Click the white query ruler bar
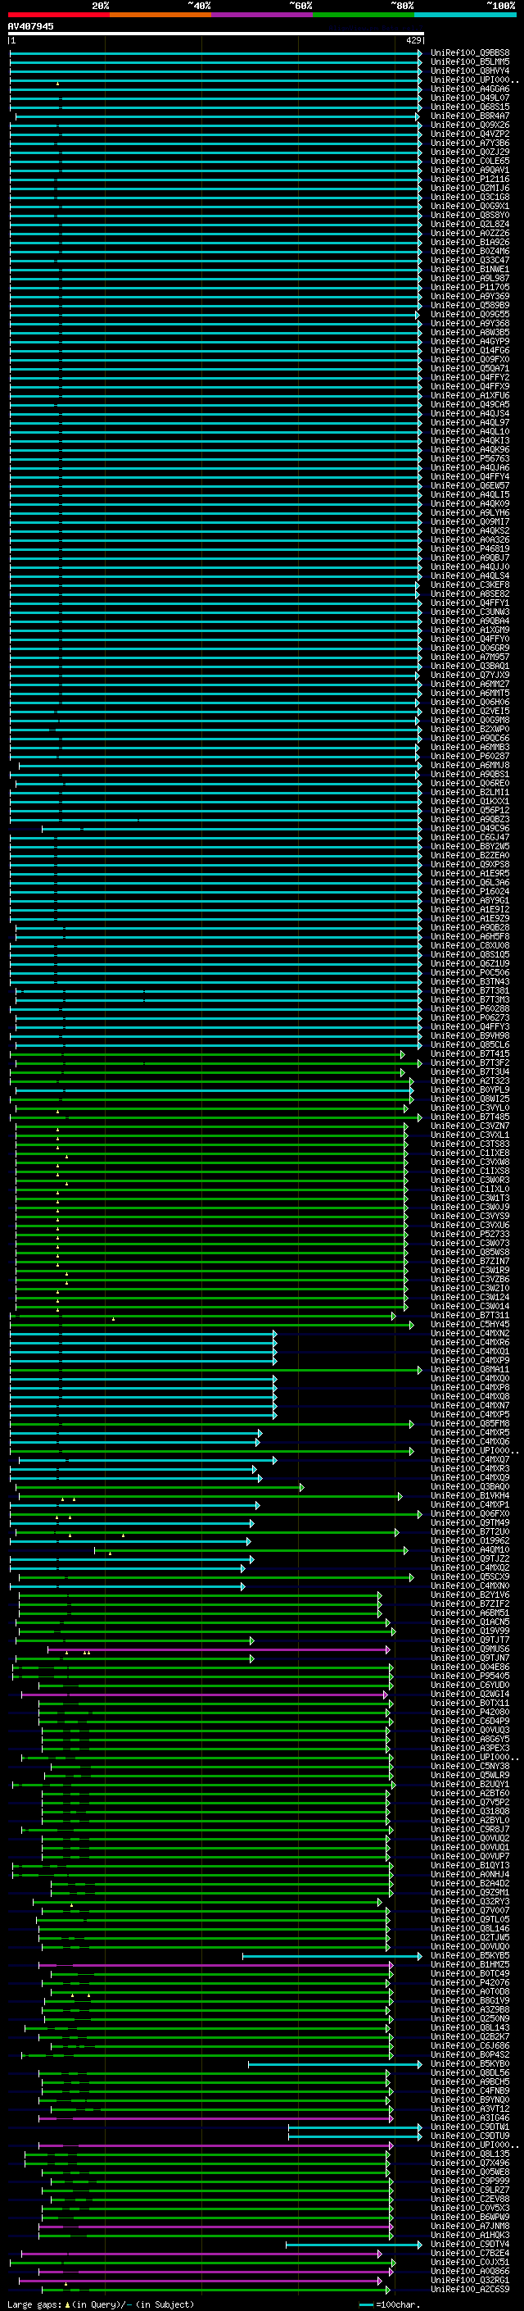Viewport: 524px width, 2311px height. (215, 33)
